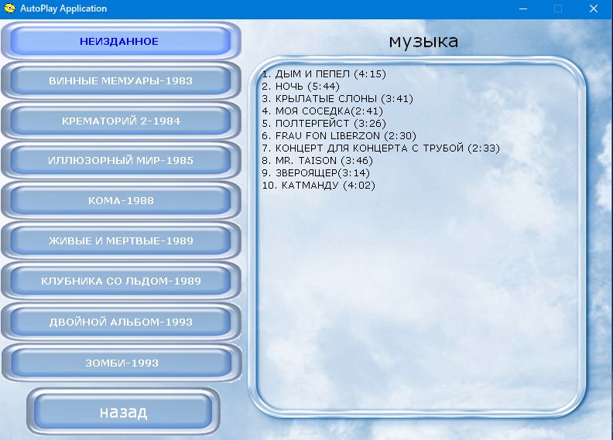Select track 9. ЗВЕРОЯЩЕР(3:14)
Screen dimensions: 613x440
[316, 173]
